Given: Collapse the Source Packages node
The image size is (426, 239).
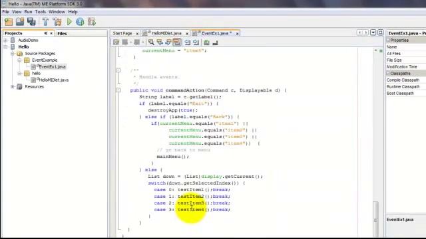Looking at the screenshot, I should click(x=13, y=53).
